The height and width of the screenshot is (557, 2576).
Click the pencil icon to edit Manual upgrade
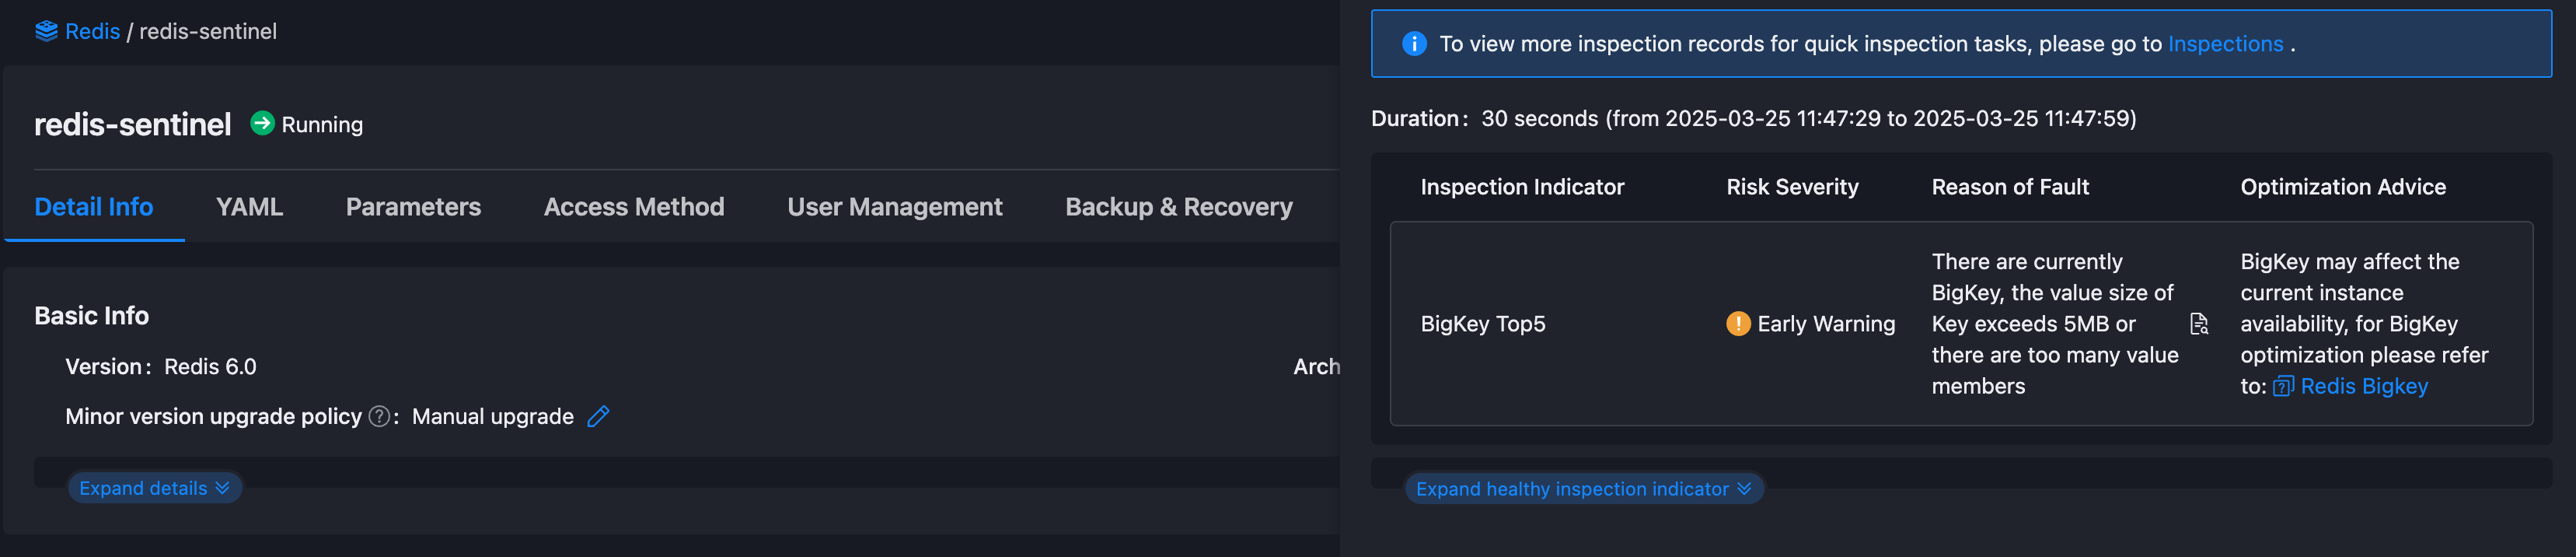[x=598, y=416]
